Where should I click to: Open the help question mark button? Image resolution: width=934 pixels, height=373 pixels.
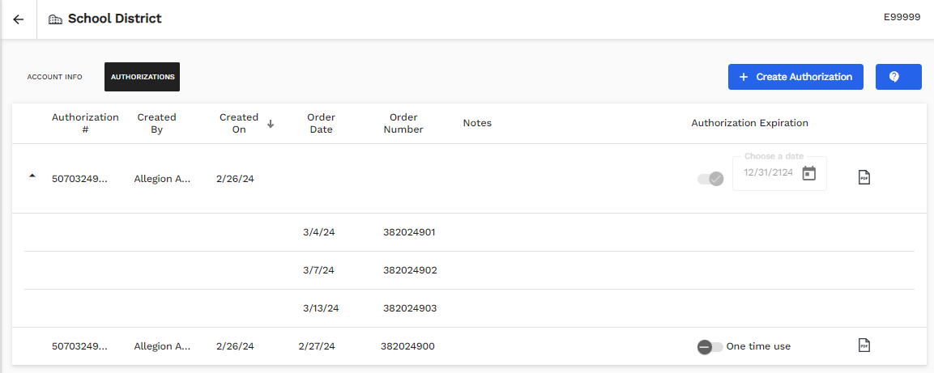898,77
